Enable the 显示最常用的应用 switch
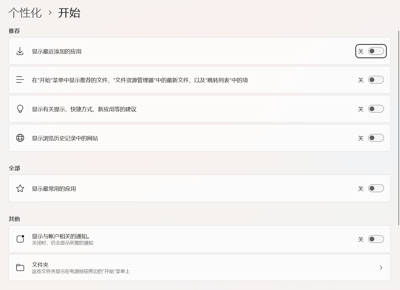 376,188
